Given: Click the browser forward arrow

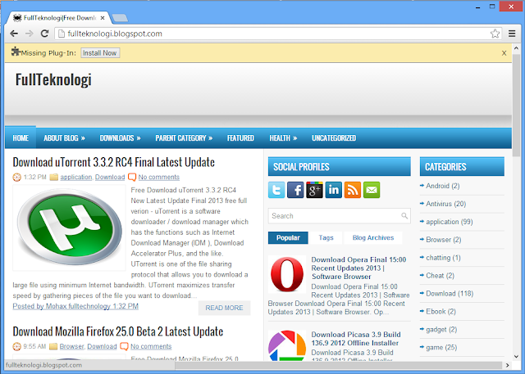Looking at the screenshot, I should tap(30, 34).
